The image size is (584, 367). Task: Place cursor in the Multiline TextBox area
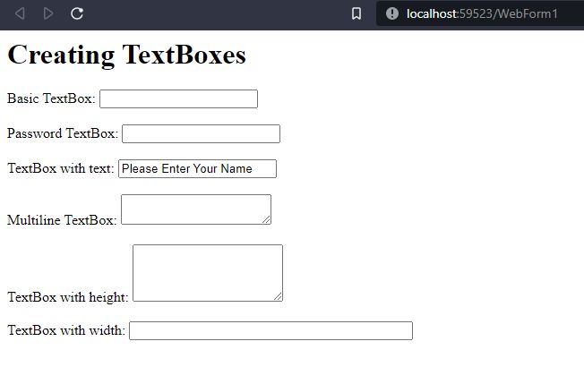click(196, 209)
